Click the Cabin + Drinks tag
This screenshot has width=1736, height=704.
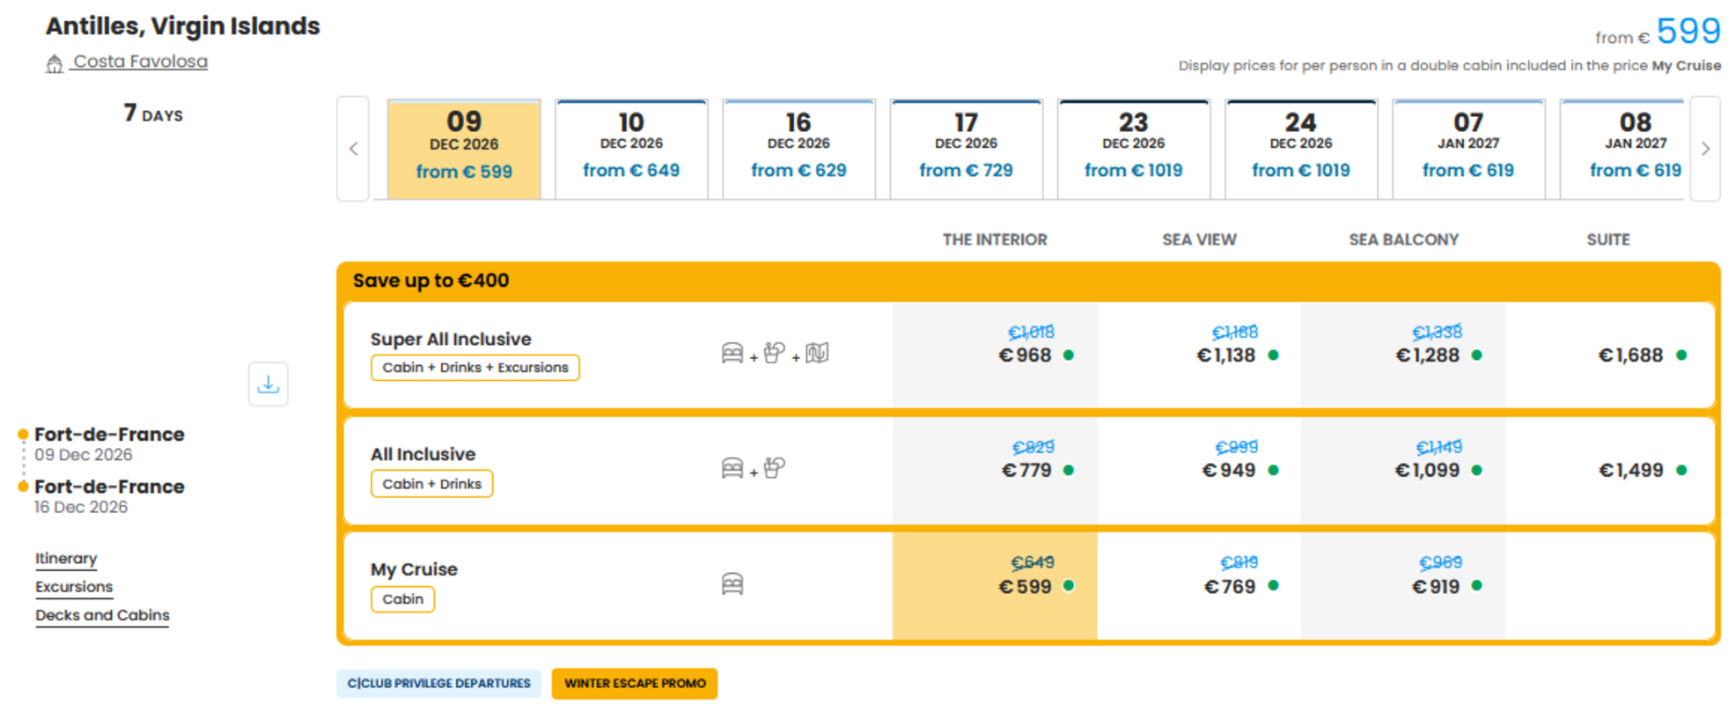point(431,484)
